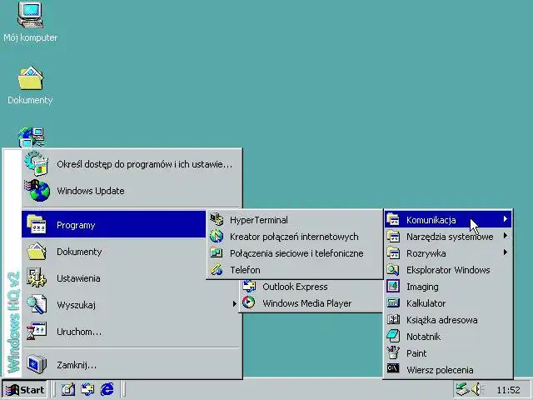
Task: Click the Określ dostęp do programów text
Action: pyautogui.click(x=145, y=164)
